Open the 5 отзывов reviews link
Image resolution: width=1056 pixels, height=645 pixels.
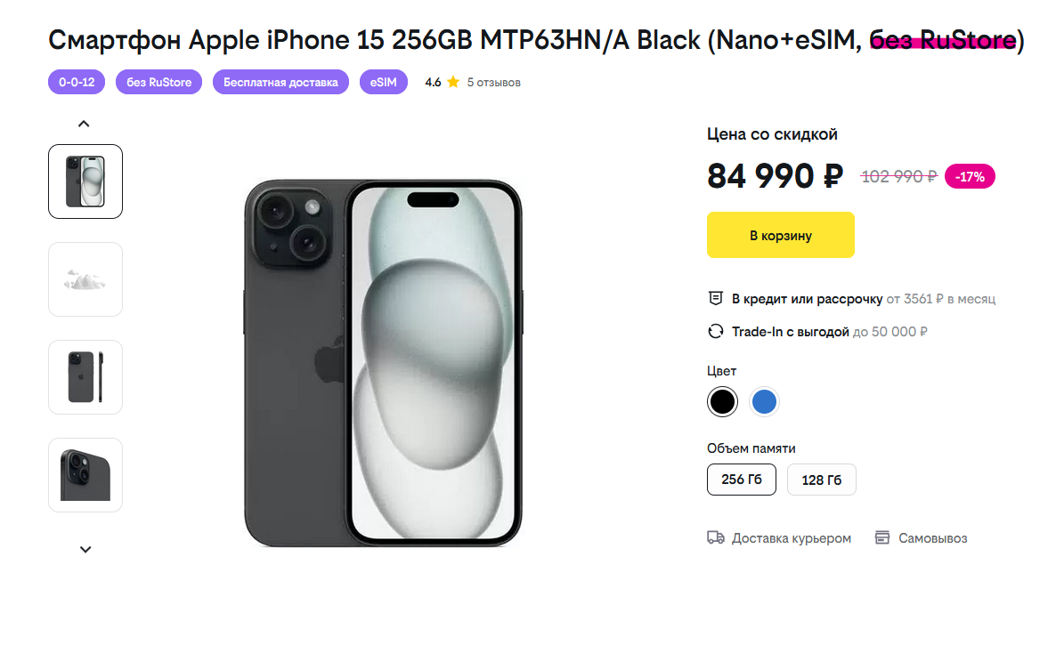pyautogui.click(x=493, y=83)
